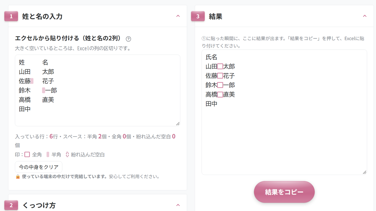Grab the resize handle of the result textarea
The height and width of the screenshot is (211, 376).
click(x=365, y=172)
